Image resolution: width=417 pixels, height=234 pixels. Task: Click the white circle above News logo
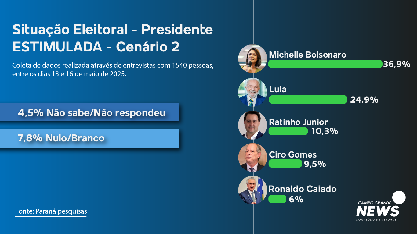[399, 197]
